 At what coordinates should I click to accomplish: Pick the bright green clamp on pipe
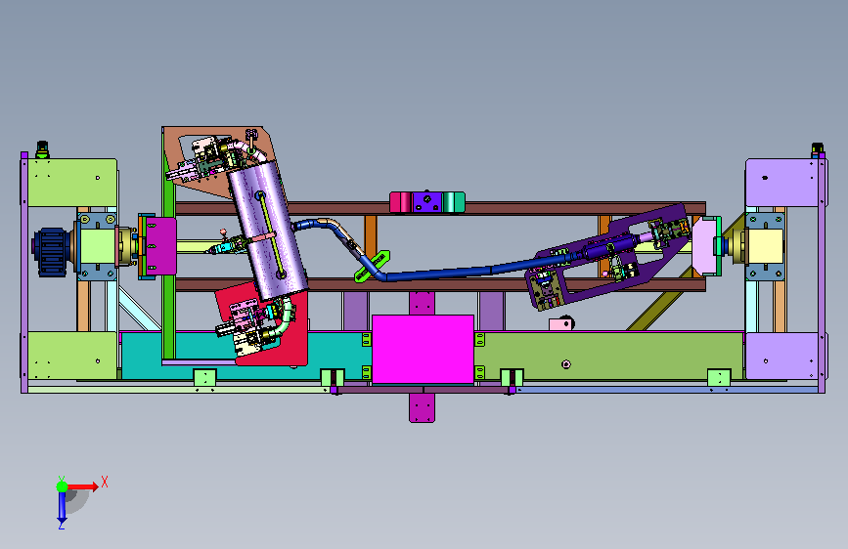click(372, 266)
